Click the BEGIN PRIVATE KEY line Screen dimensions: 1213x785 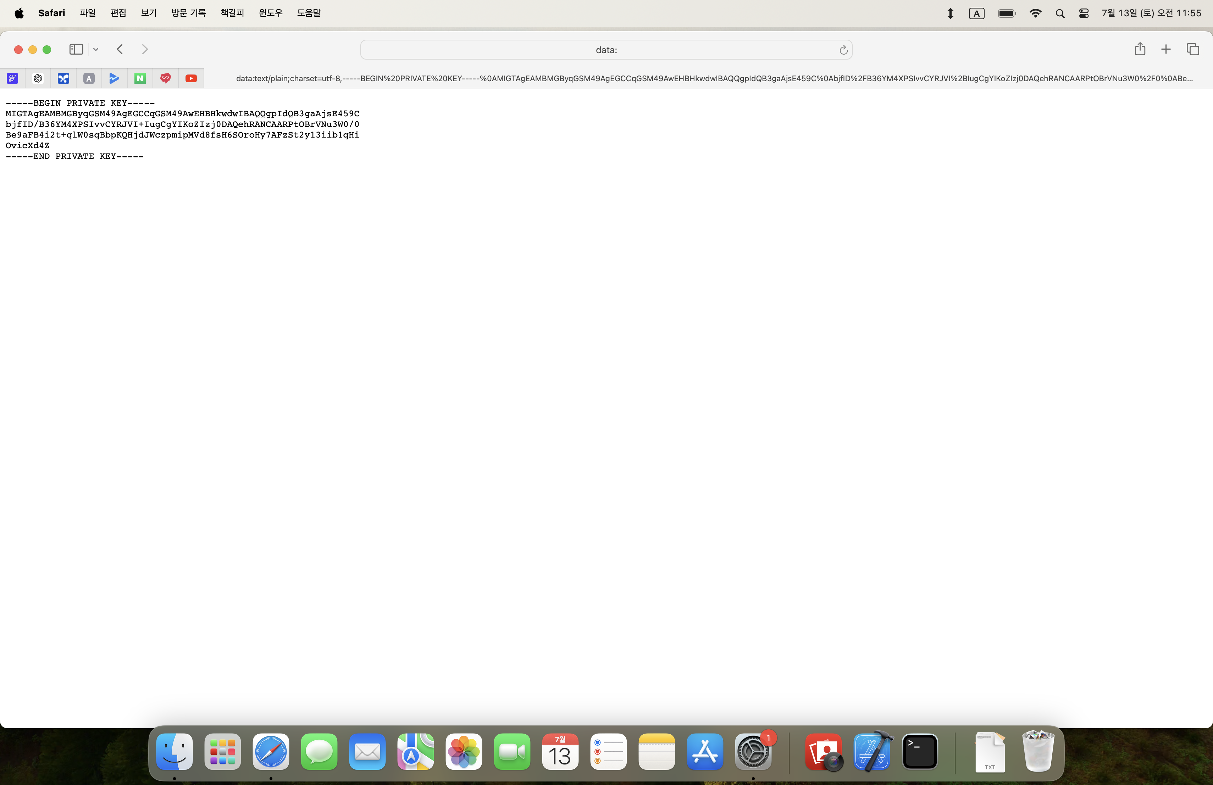click(x=80, y=103)
